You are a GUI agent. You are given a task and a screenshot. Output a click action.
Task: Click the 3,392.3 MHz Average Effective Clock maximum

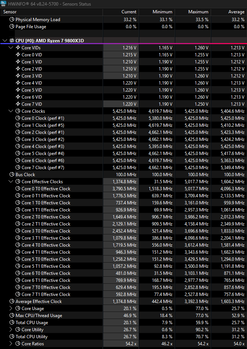(x=196, y=302)
